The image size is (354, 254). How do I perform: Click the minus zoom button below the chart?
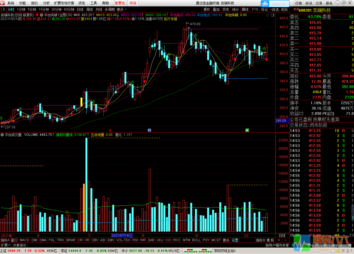286,240
